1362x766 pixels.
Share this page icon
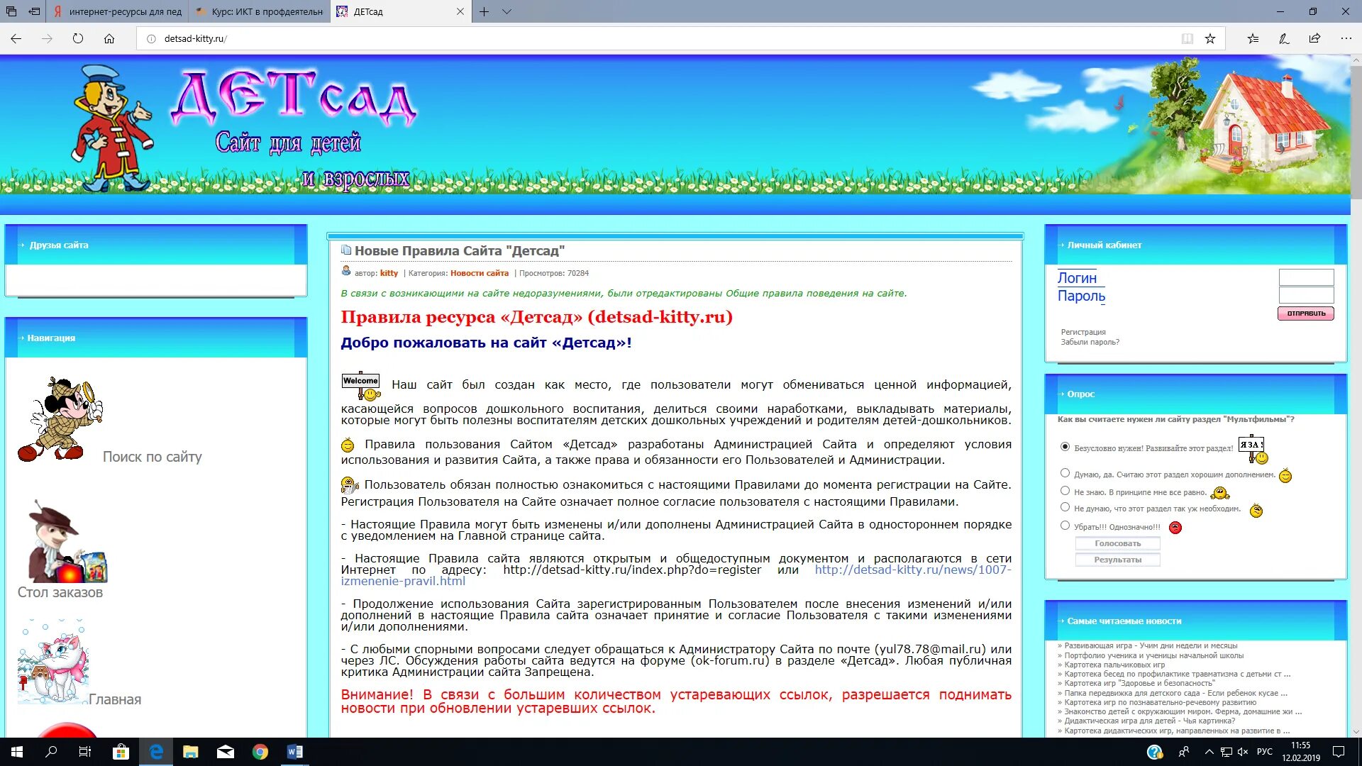[x=1314, y=39]
